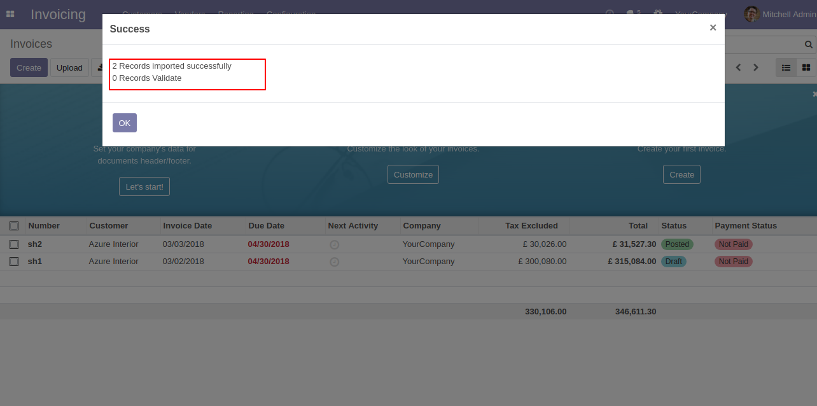
Task: Toggle the select-all checkbox in table header
Action: [14, 226]
